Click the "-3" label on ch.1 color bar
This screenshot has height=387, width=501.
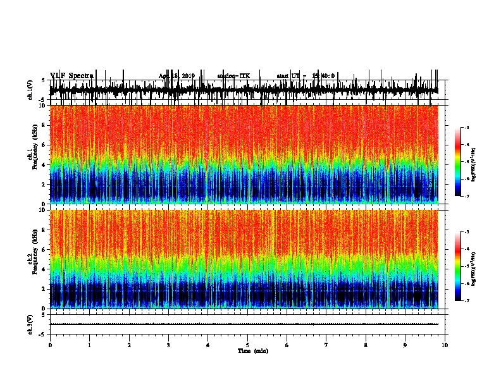467,127
